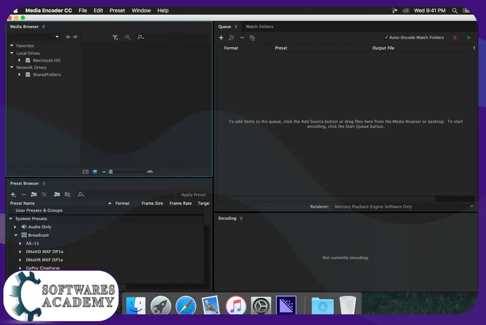Open recent directories dropdown in Media Browser
The height and width of the screenshot is (325, 486).
click(x=57, y=37)
